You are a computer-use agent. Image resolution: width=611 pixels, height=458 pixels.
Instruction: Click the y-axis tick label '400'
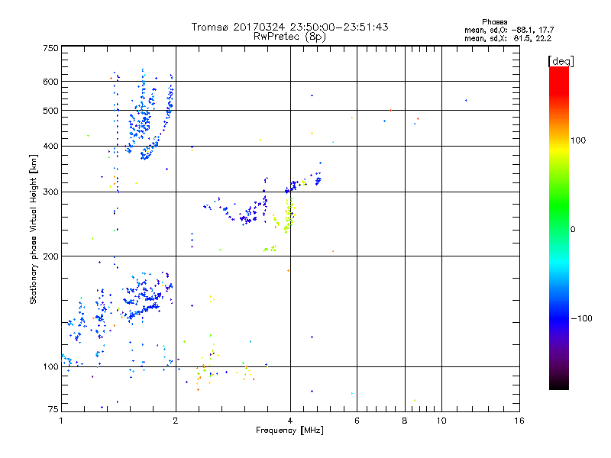point(50,146)
